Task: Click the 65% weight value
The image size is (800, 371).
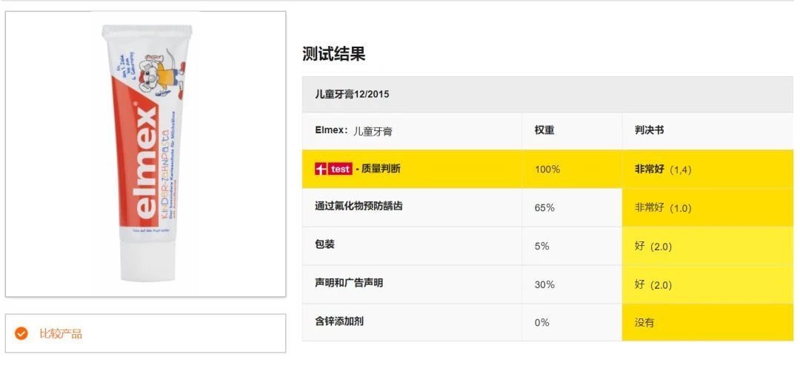Action: click(544, 208)
